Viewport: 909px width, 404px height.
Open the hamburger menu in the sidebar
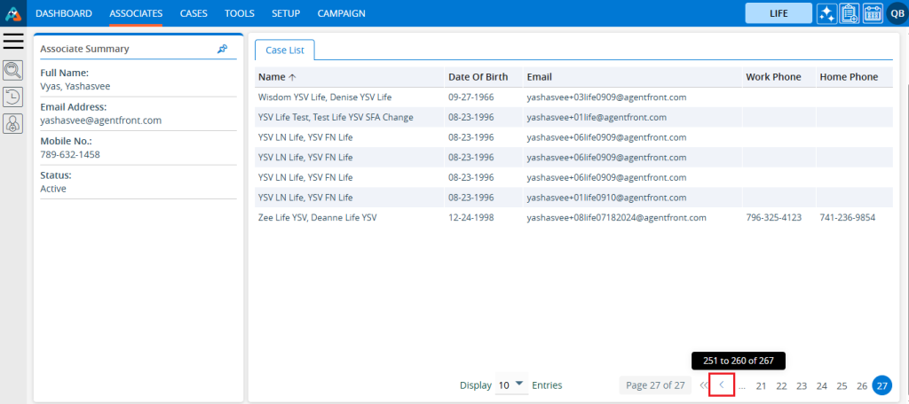13,41
